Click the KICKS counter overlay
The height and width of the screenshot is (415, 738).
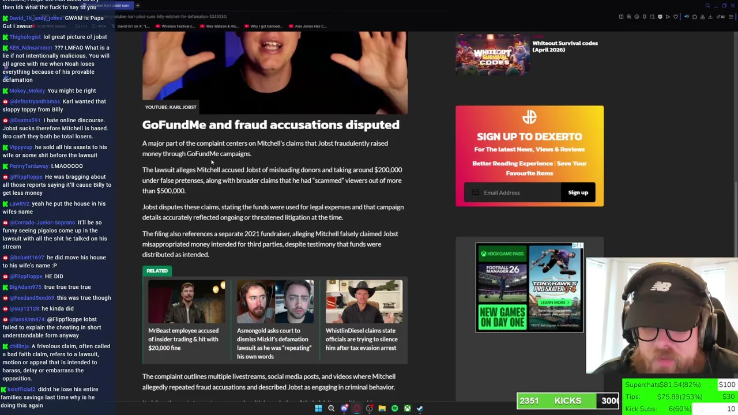pyautogui.click(x=568, y=401)
